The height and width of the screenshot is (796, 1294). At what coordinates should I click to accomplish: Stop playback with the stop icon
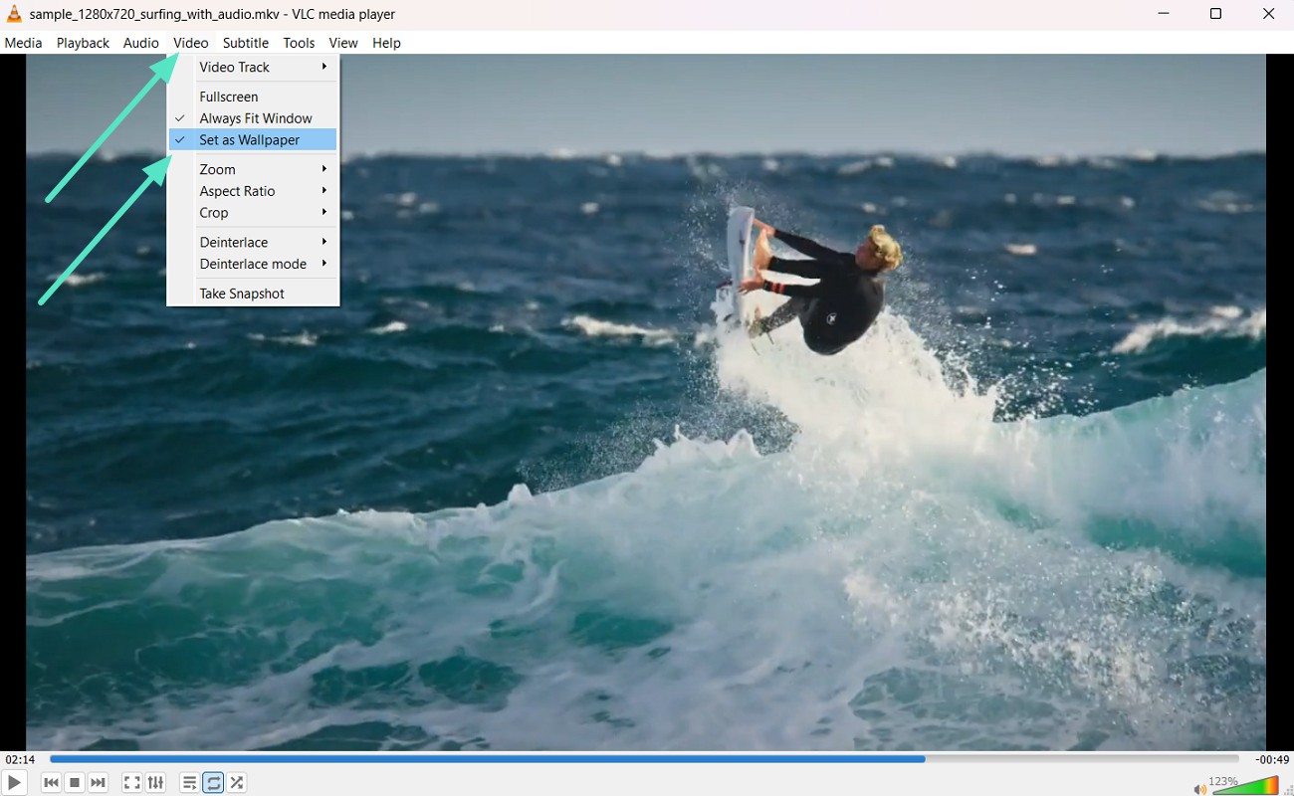click(75, 783)
